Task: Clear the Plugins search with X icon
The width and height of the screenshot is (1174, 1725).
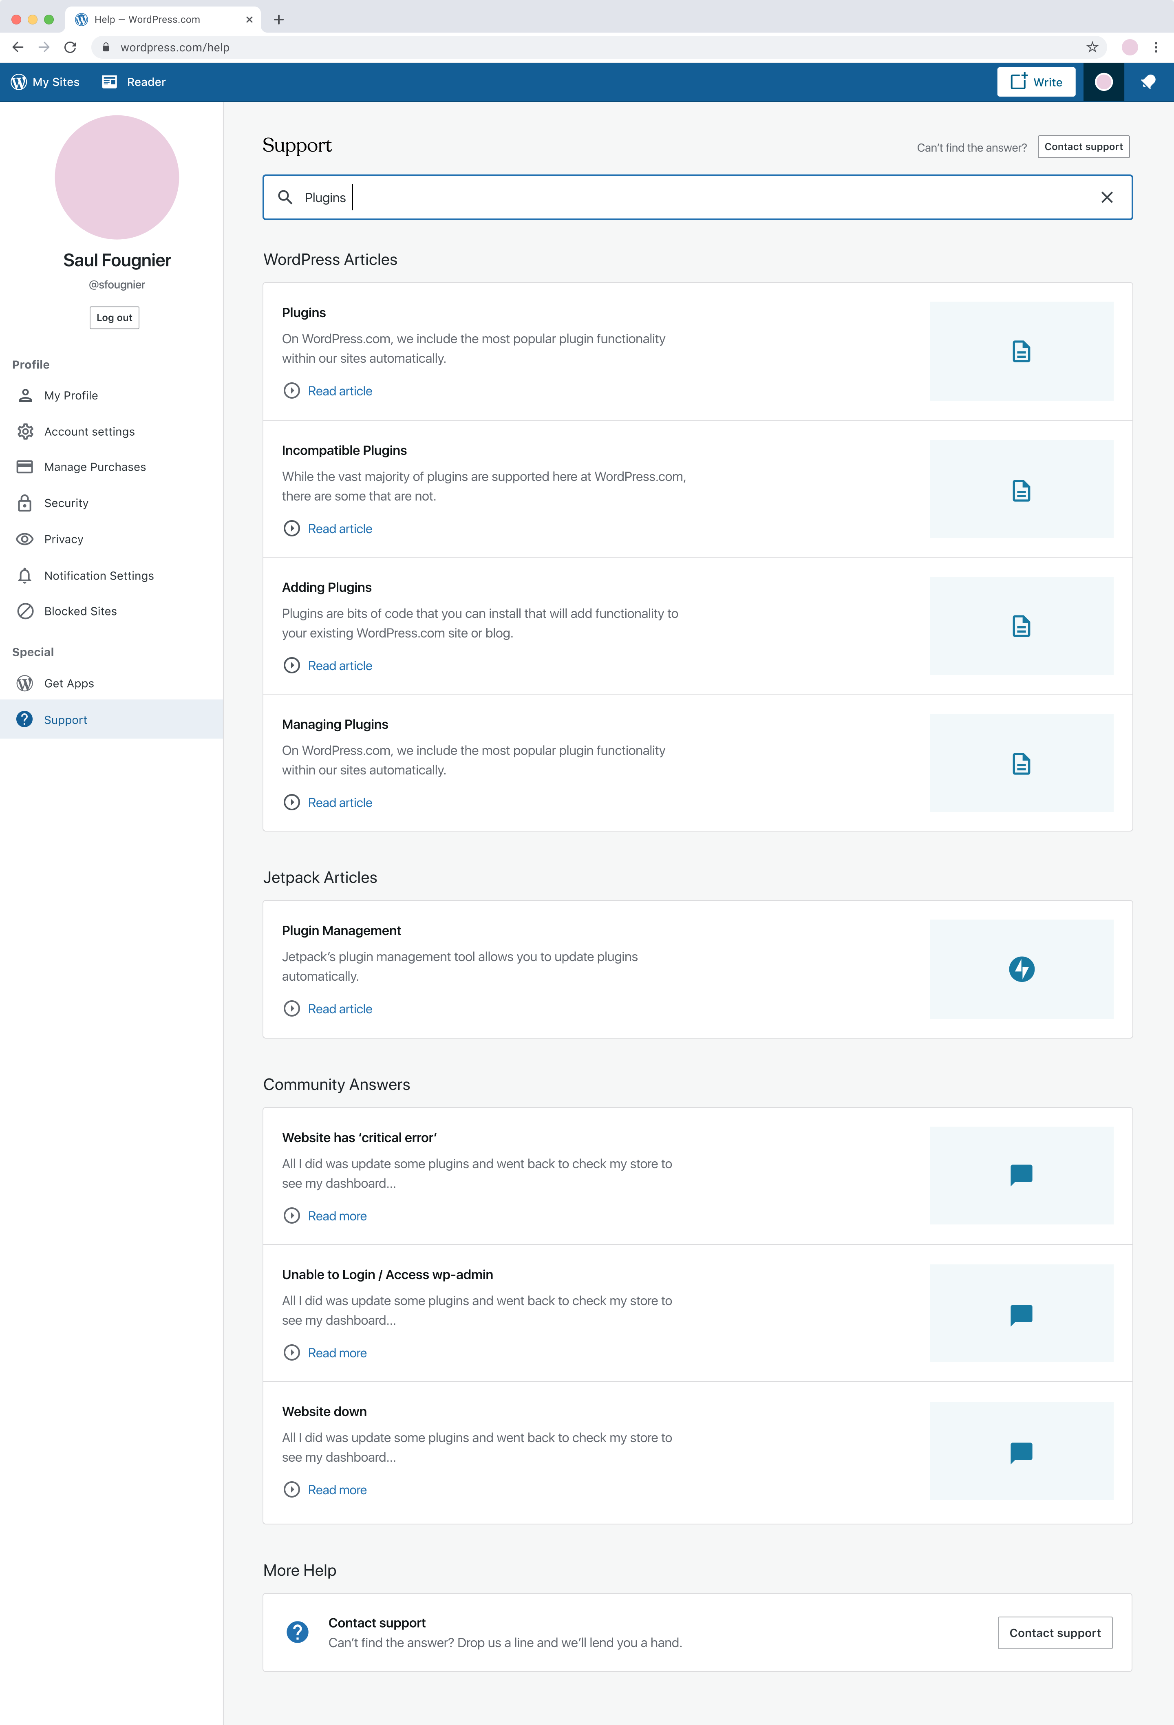Action: click(1106, 197)
